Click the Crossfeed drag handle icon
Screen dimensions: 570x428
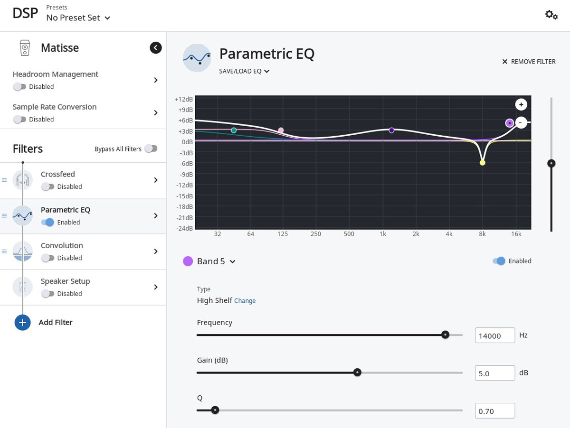[x=5, y=180]
